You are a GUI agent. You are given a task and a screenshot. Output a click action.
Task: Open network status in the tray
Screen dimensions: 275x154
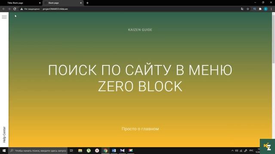coord(241,151)
